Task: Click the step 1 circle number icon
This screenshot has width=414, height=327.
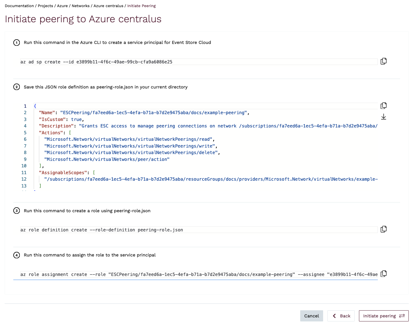Action: 17,43
